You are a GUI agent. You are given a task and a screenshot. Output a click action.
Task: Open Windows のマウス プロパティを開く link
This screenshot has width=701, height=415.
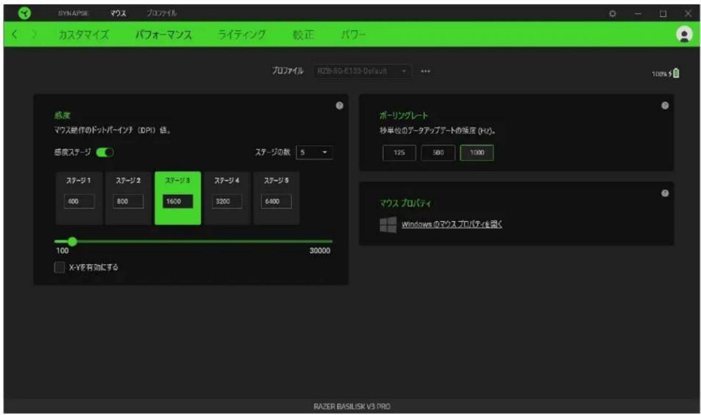pyautogui.click(x=452, y=225)
